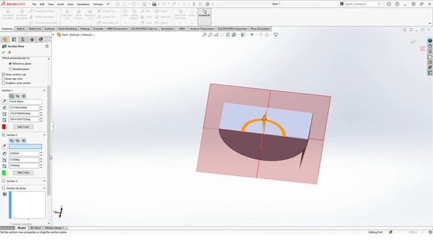433x243 pixels.
Task: Click Section 1 offset distance field
Action: pyautogui.click(x=24, y=108)
